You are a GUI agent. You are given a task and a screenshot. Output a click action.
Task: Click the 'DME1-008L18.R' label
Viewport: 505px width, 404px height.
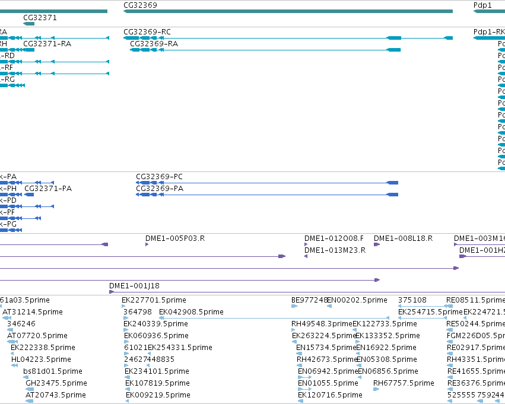(x=403, y=238)
